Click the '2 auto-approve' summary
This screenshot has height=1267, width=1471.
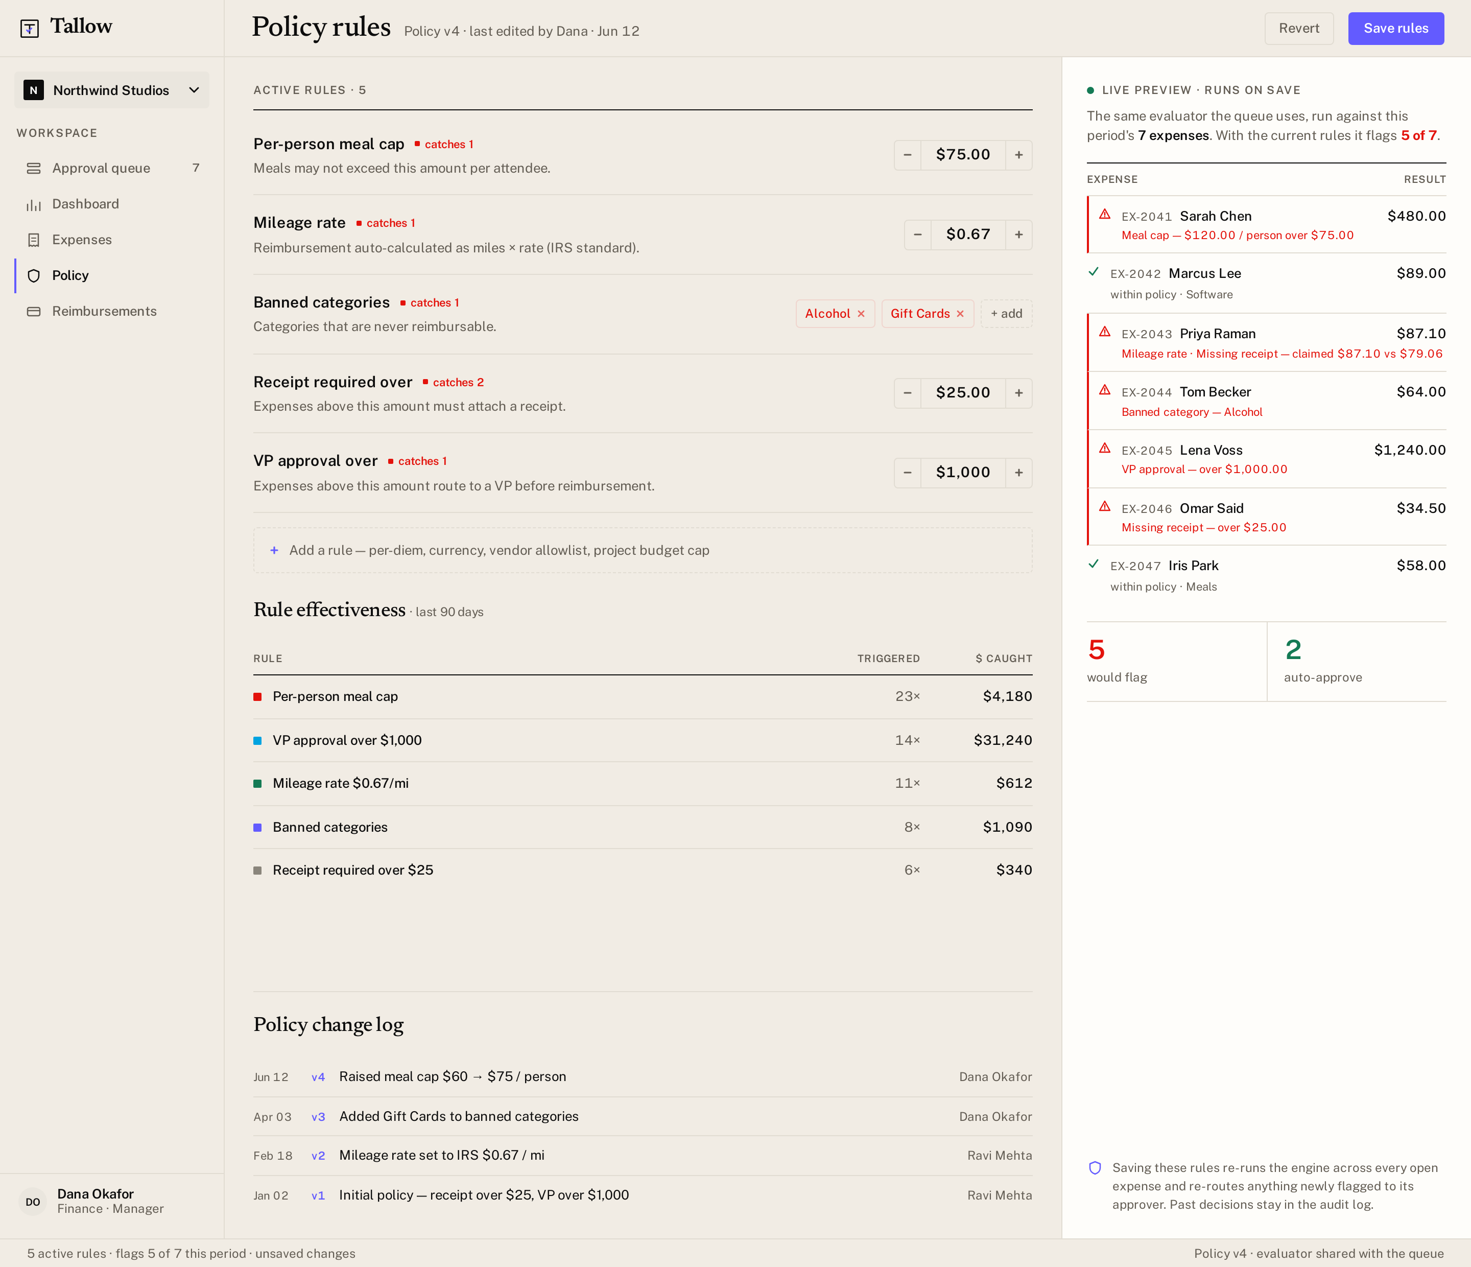(1357, 662)
